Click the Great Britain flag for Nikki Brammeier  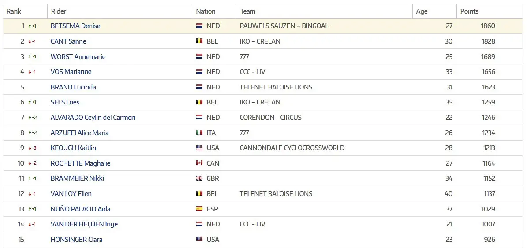pyautogui.click(x=199, y=178)
